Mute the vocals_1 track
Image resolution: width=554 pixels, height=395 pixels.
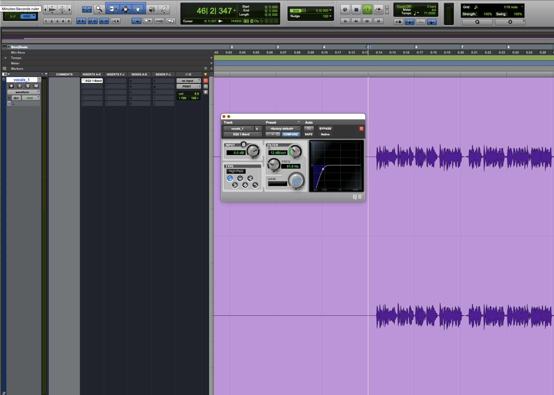coord(36,86)
